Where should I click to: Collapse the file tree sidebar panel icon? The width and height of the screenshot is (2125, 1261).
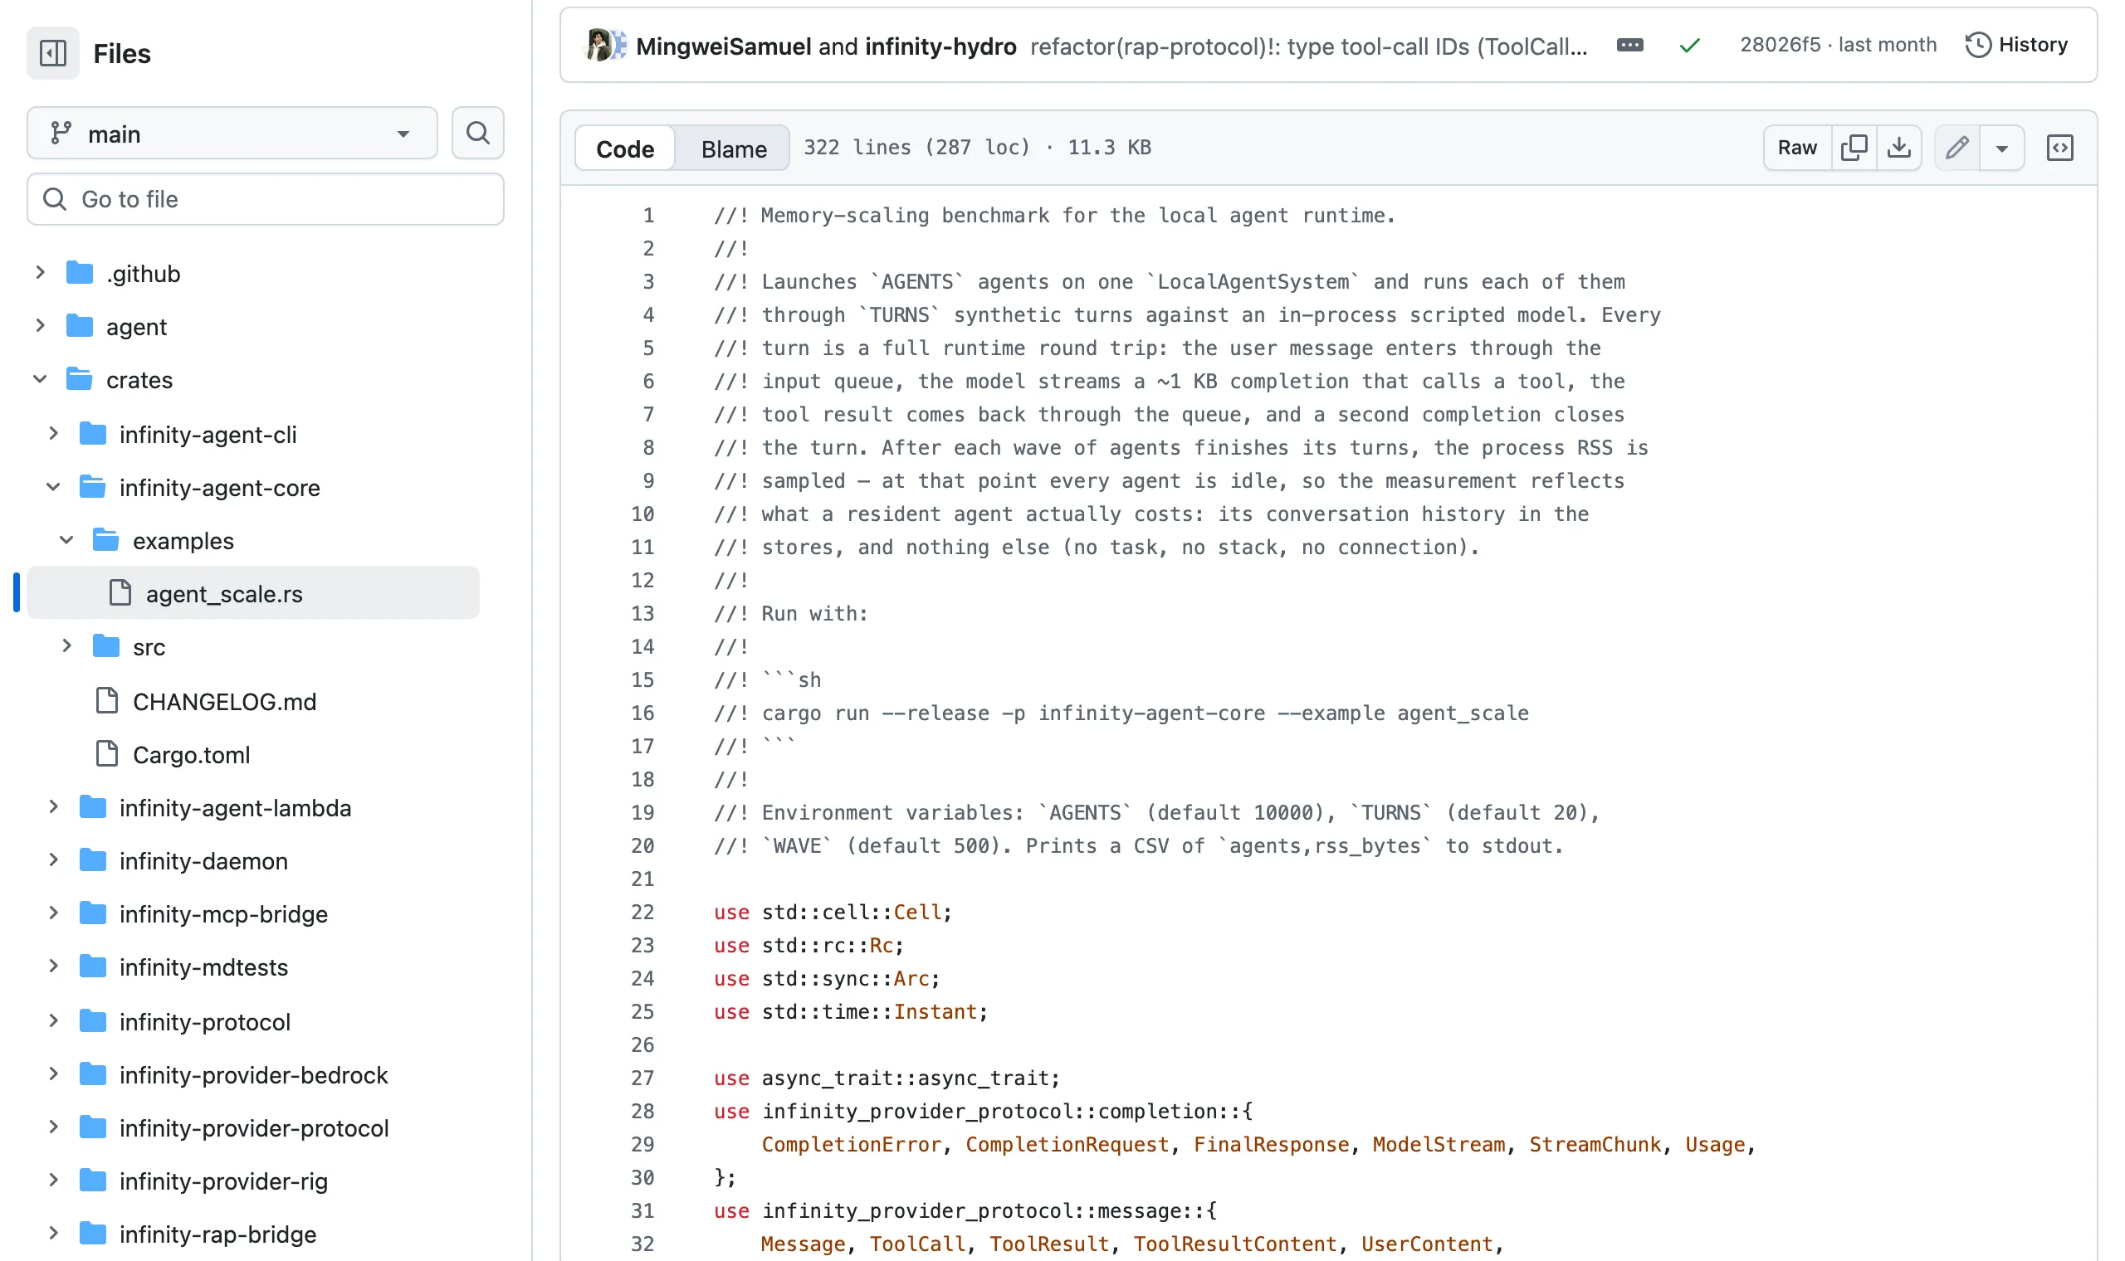(x=52, y=54)
